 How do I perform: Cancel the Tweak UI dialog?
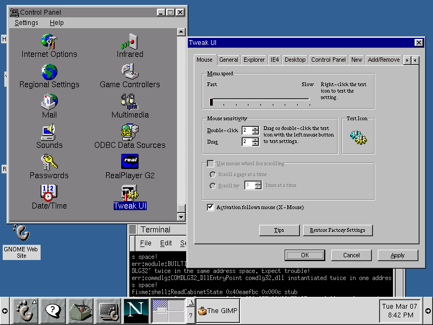point(351,255)
